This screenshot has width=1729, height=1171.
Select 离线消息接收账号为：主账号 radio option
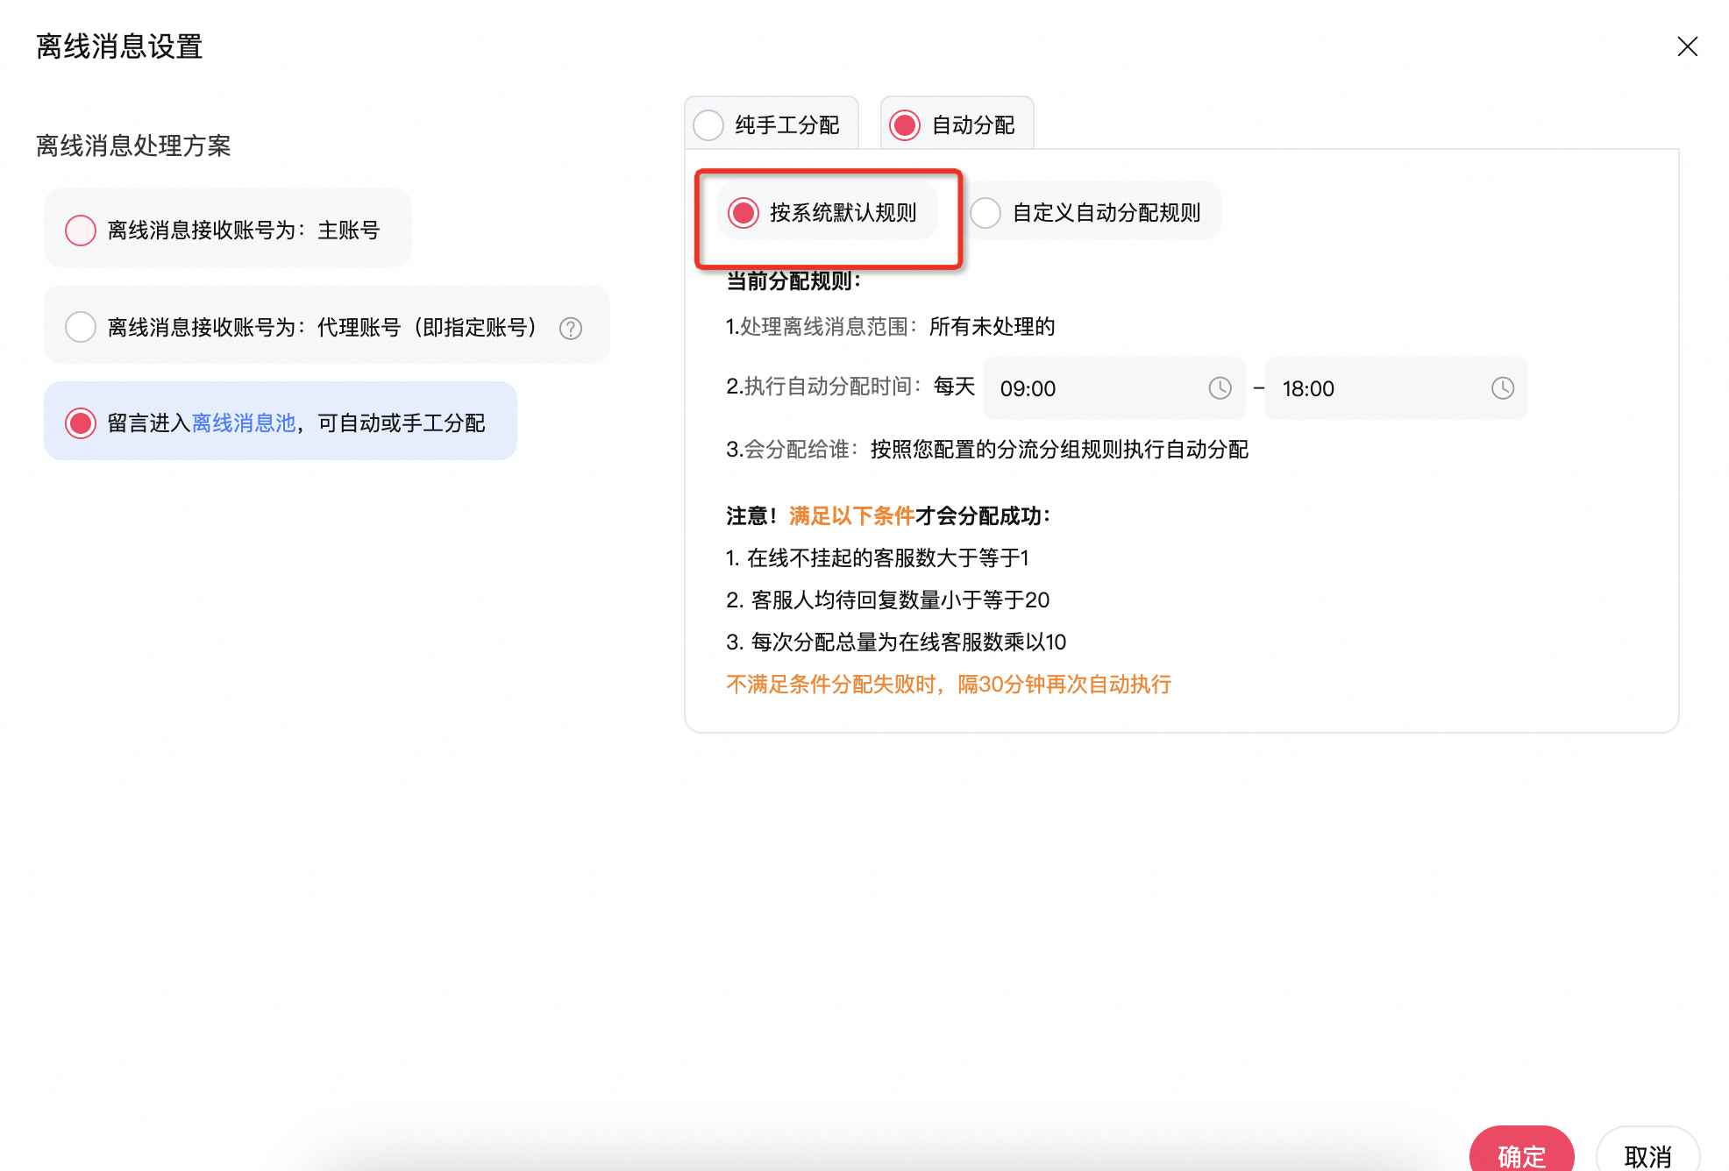pyautogui.click(x=81, y=230)
